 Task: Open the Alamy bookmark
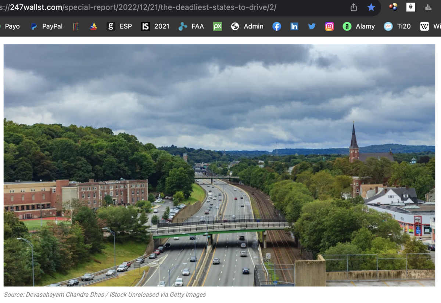click(x=359, y=26)
